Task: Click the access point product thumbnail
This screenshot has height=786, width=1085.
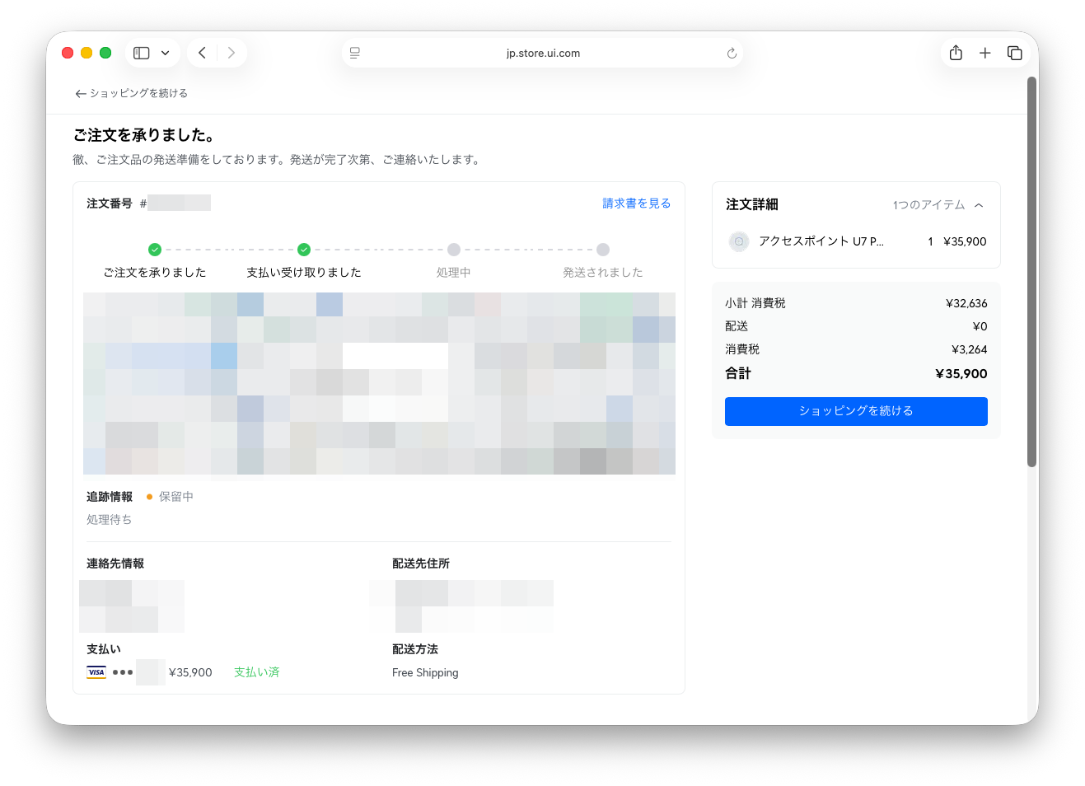Action: [x=739, y=241]
